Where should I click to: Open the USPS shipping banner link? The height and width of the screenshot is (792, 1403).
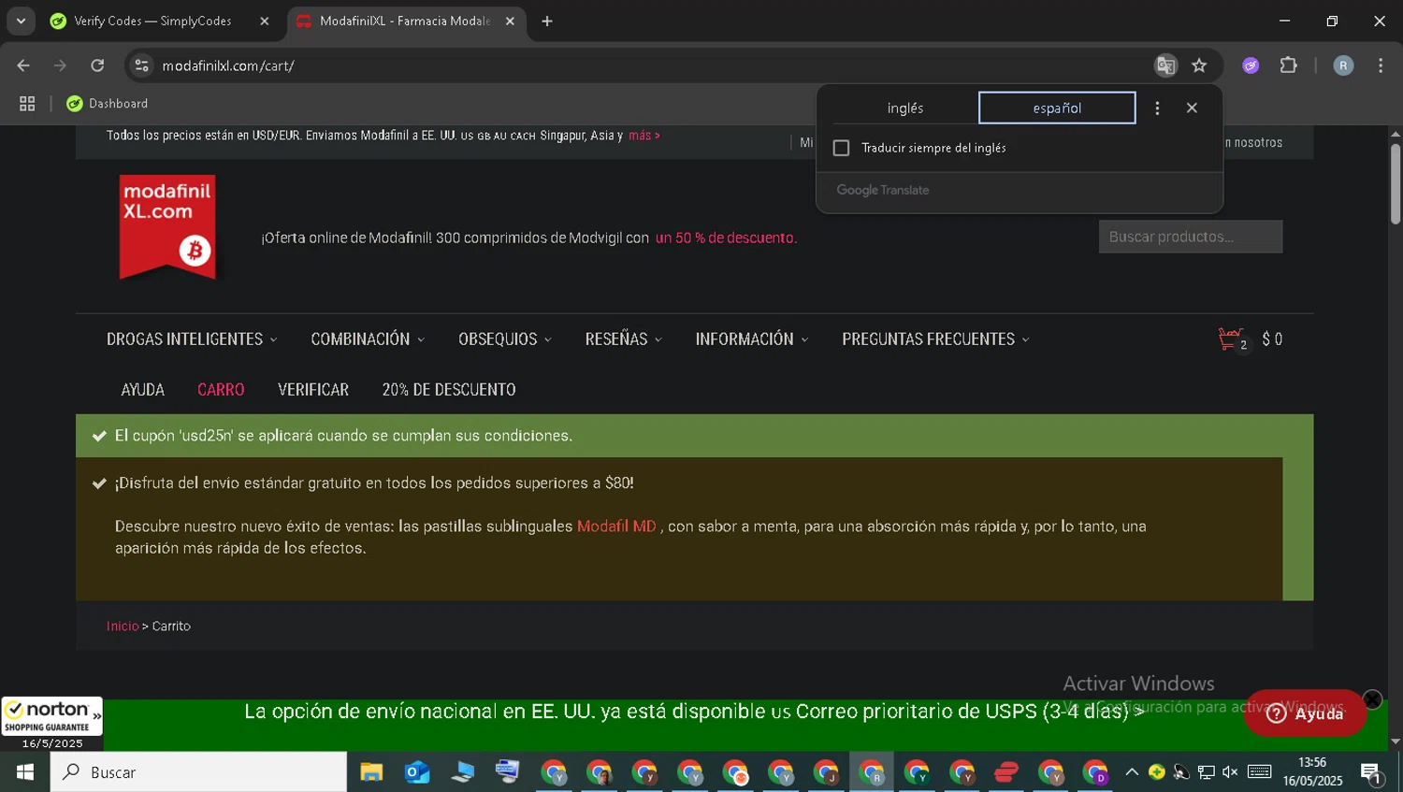pyautogui.click(x=694, y=712)
